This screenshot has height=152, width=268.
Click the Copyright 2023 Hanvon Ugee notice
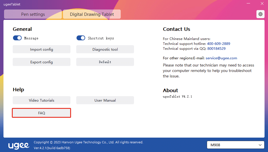pyautogui.click(x=88, y=142)
